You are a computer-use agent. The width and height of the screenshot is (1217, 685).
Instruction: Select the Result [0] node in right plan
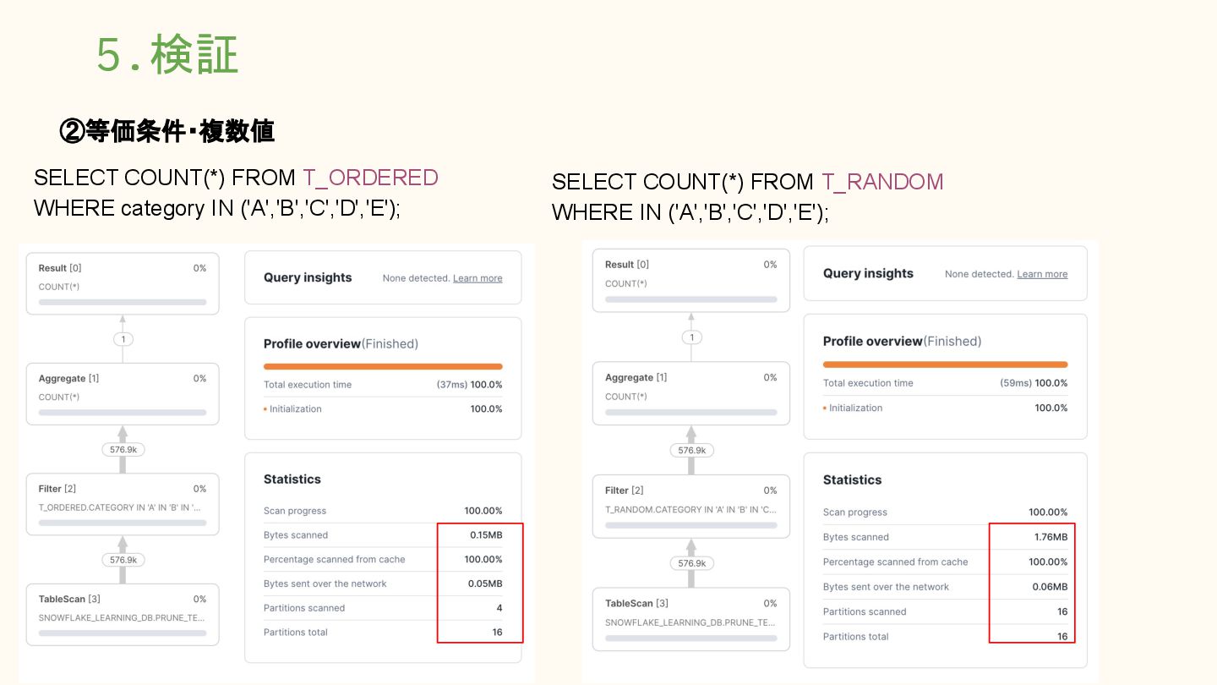coord(691,281)
